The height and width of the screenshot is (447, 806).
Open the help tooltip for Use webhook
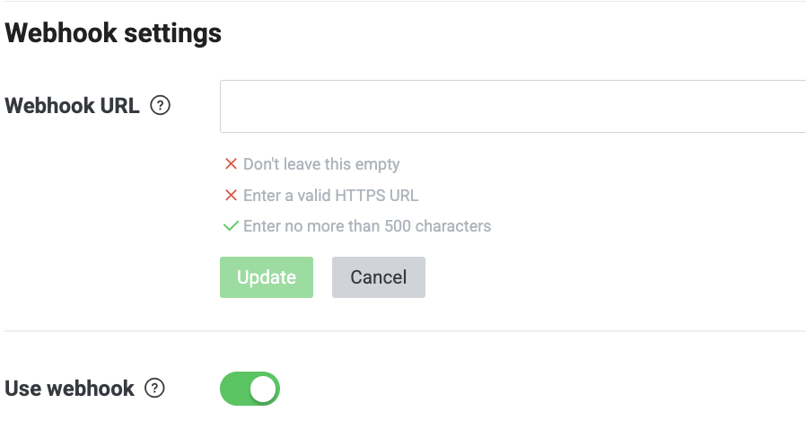(155, 389)
